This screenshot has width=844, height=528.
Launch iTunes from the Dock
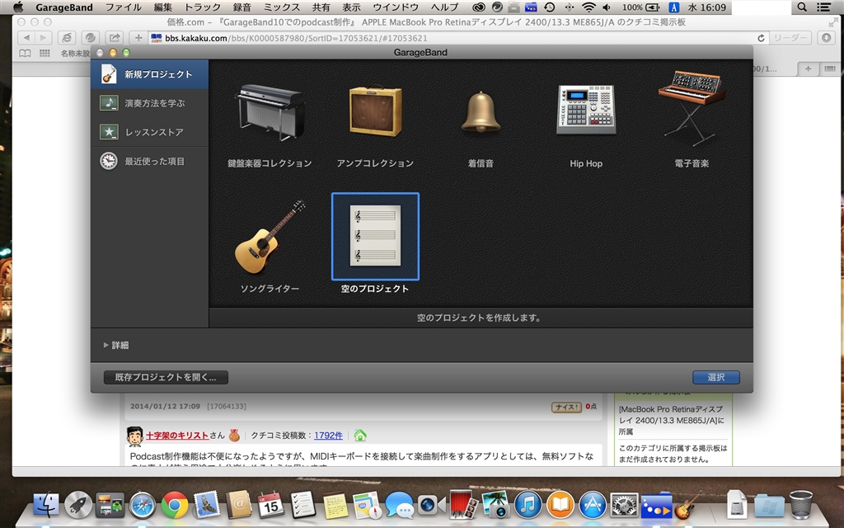pyautogui.click(x=527, y=506)
